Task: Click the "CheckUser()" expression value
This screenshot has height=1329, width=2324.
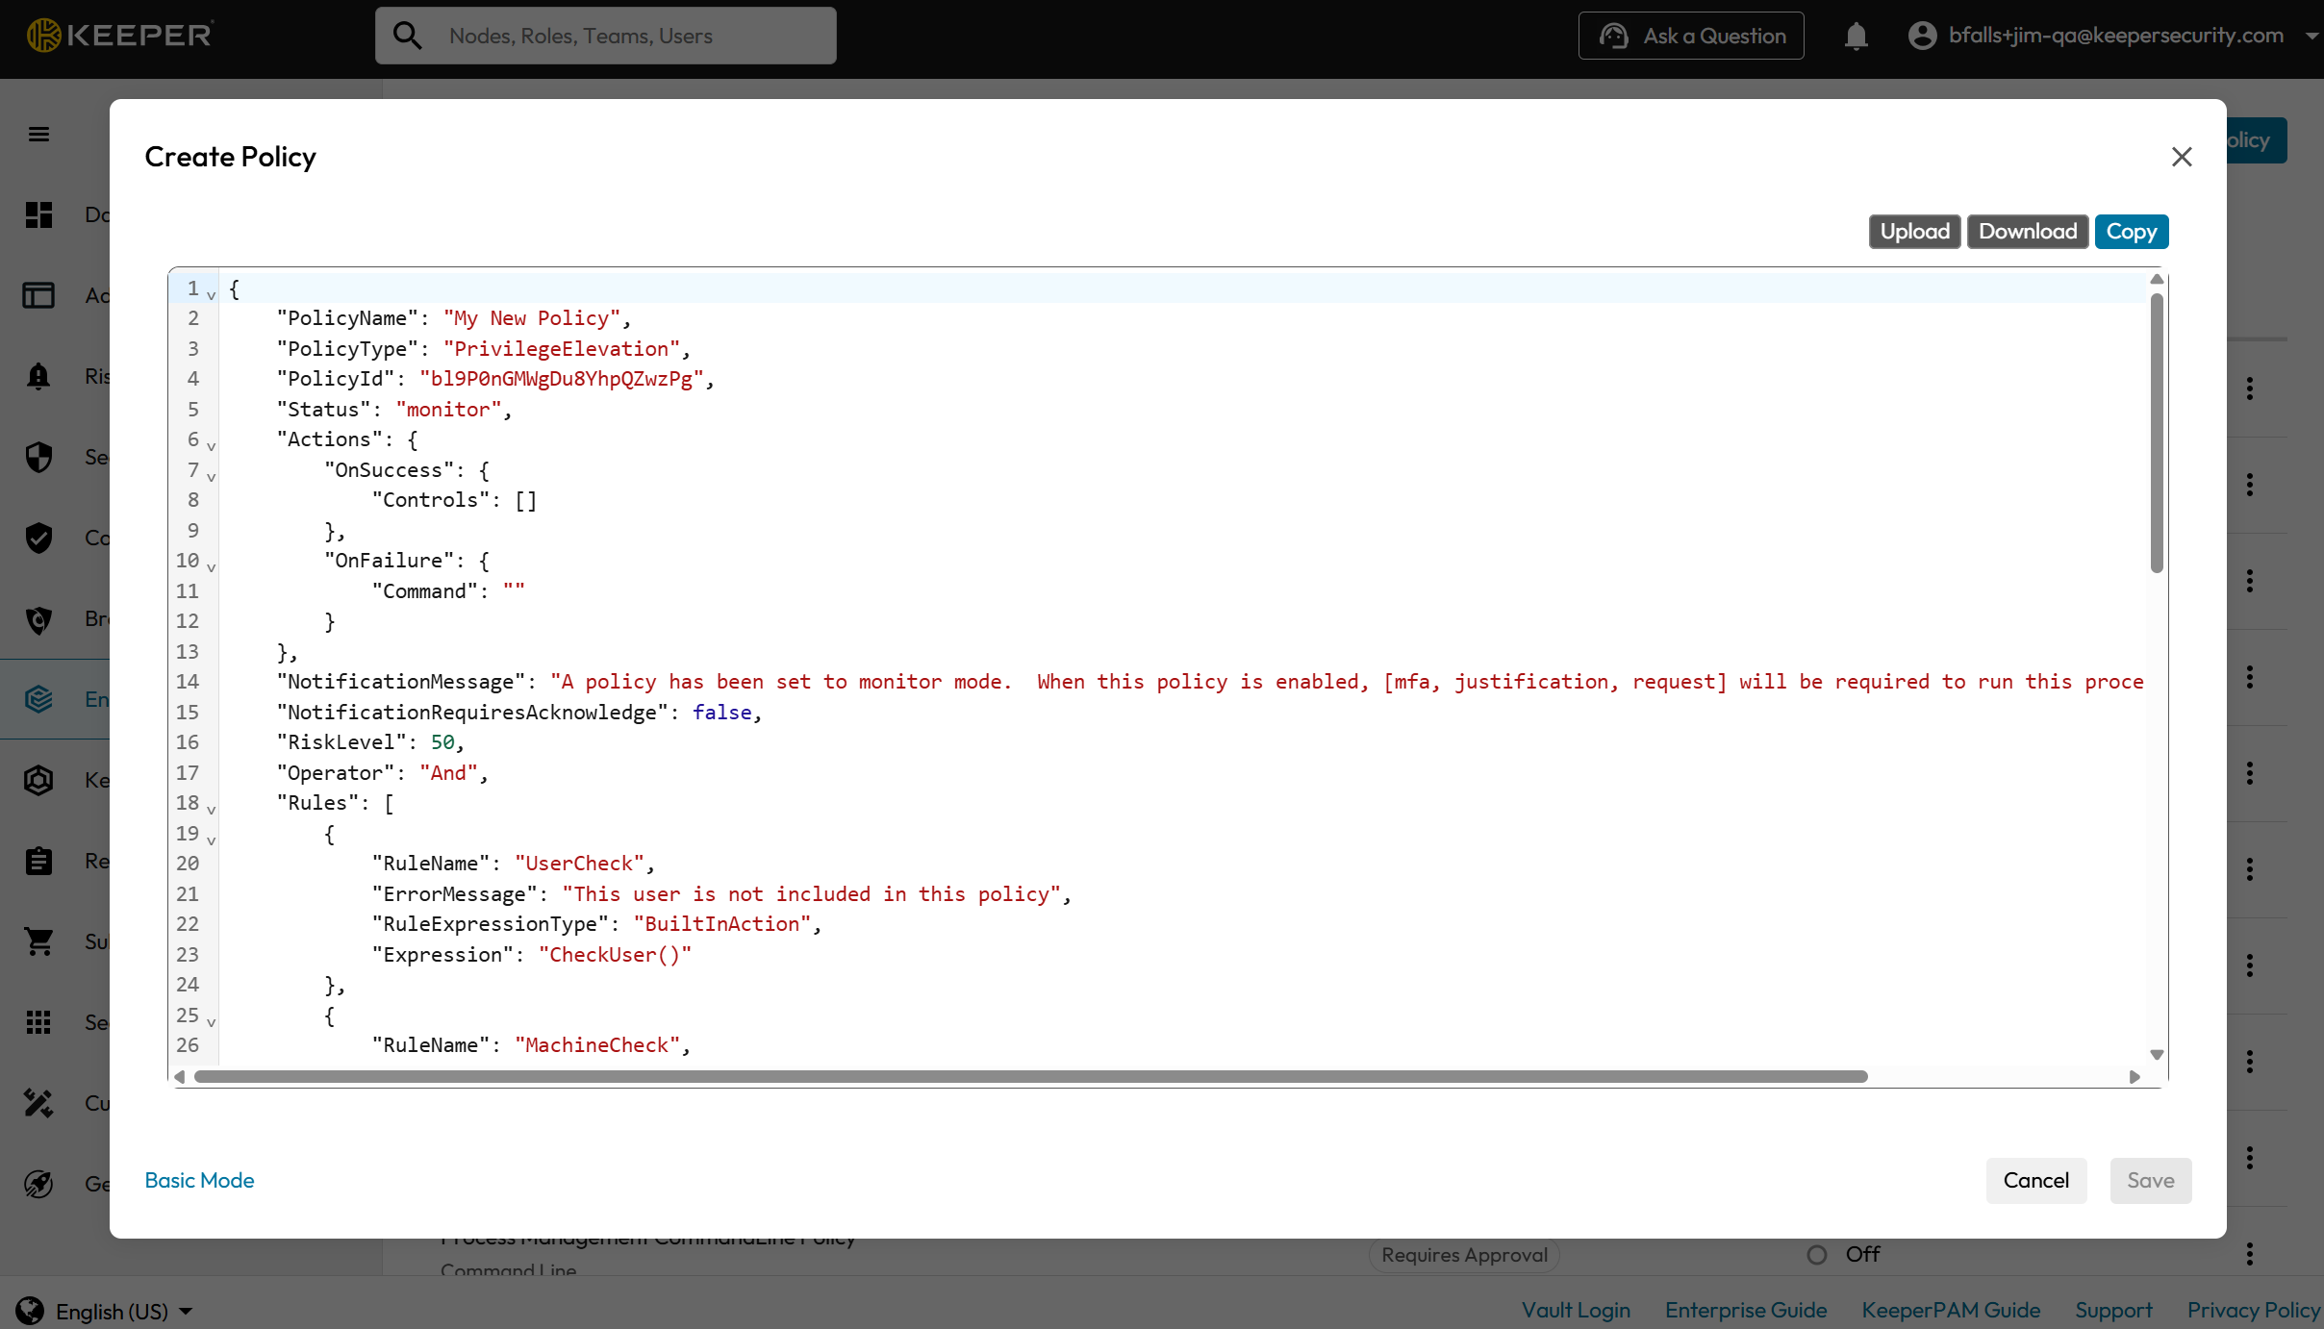Action: pos(615,955)
